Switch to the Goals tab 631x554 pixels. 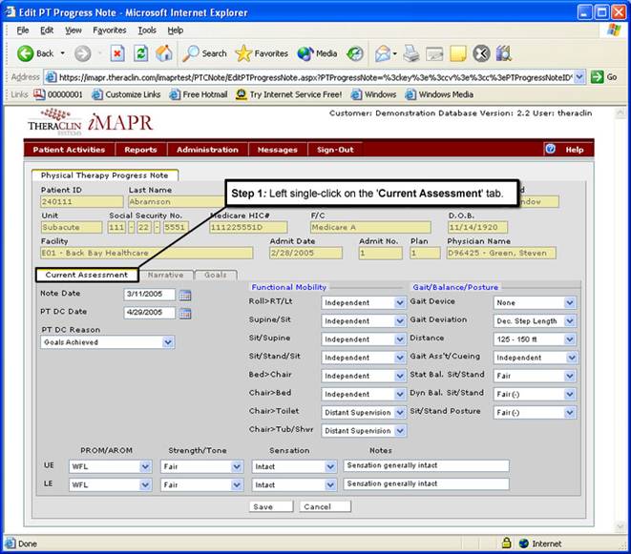click(x=215, y=275)
